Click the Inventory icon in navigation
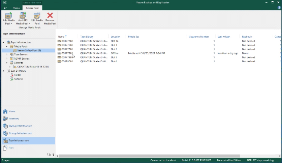Image resolution: width=282 pixels, height=163 pixels. tap(5, 119)
